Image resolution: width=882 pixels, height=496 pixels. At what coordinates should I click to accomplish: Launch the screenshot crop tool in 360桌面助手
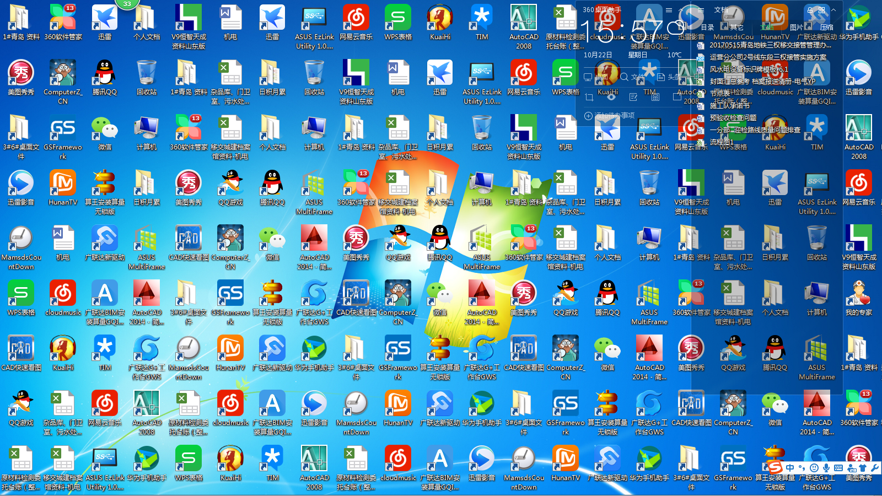(x=589, y=97)
